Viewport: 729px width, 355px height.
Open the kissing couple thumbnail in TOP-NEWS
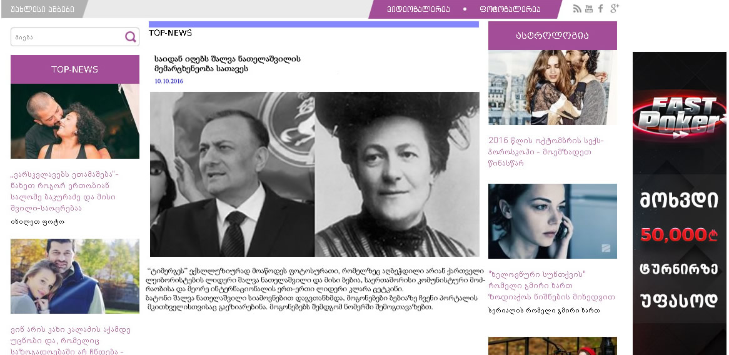[75, 121]
